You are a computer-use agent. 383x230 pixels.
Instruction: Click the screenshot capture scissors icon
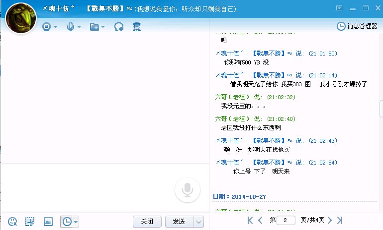tap(30, 222)
